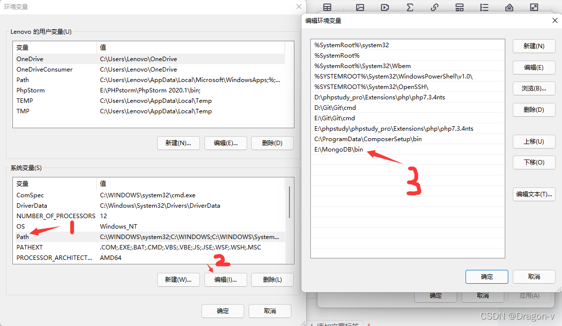The height and width of the screenshot is (326, 562).
Task: Click 删除(D) under user variables
Action: click(x=272, y=143)
